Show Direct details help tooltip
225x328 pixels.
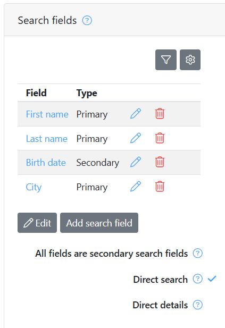pos(197,305)
